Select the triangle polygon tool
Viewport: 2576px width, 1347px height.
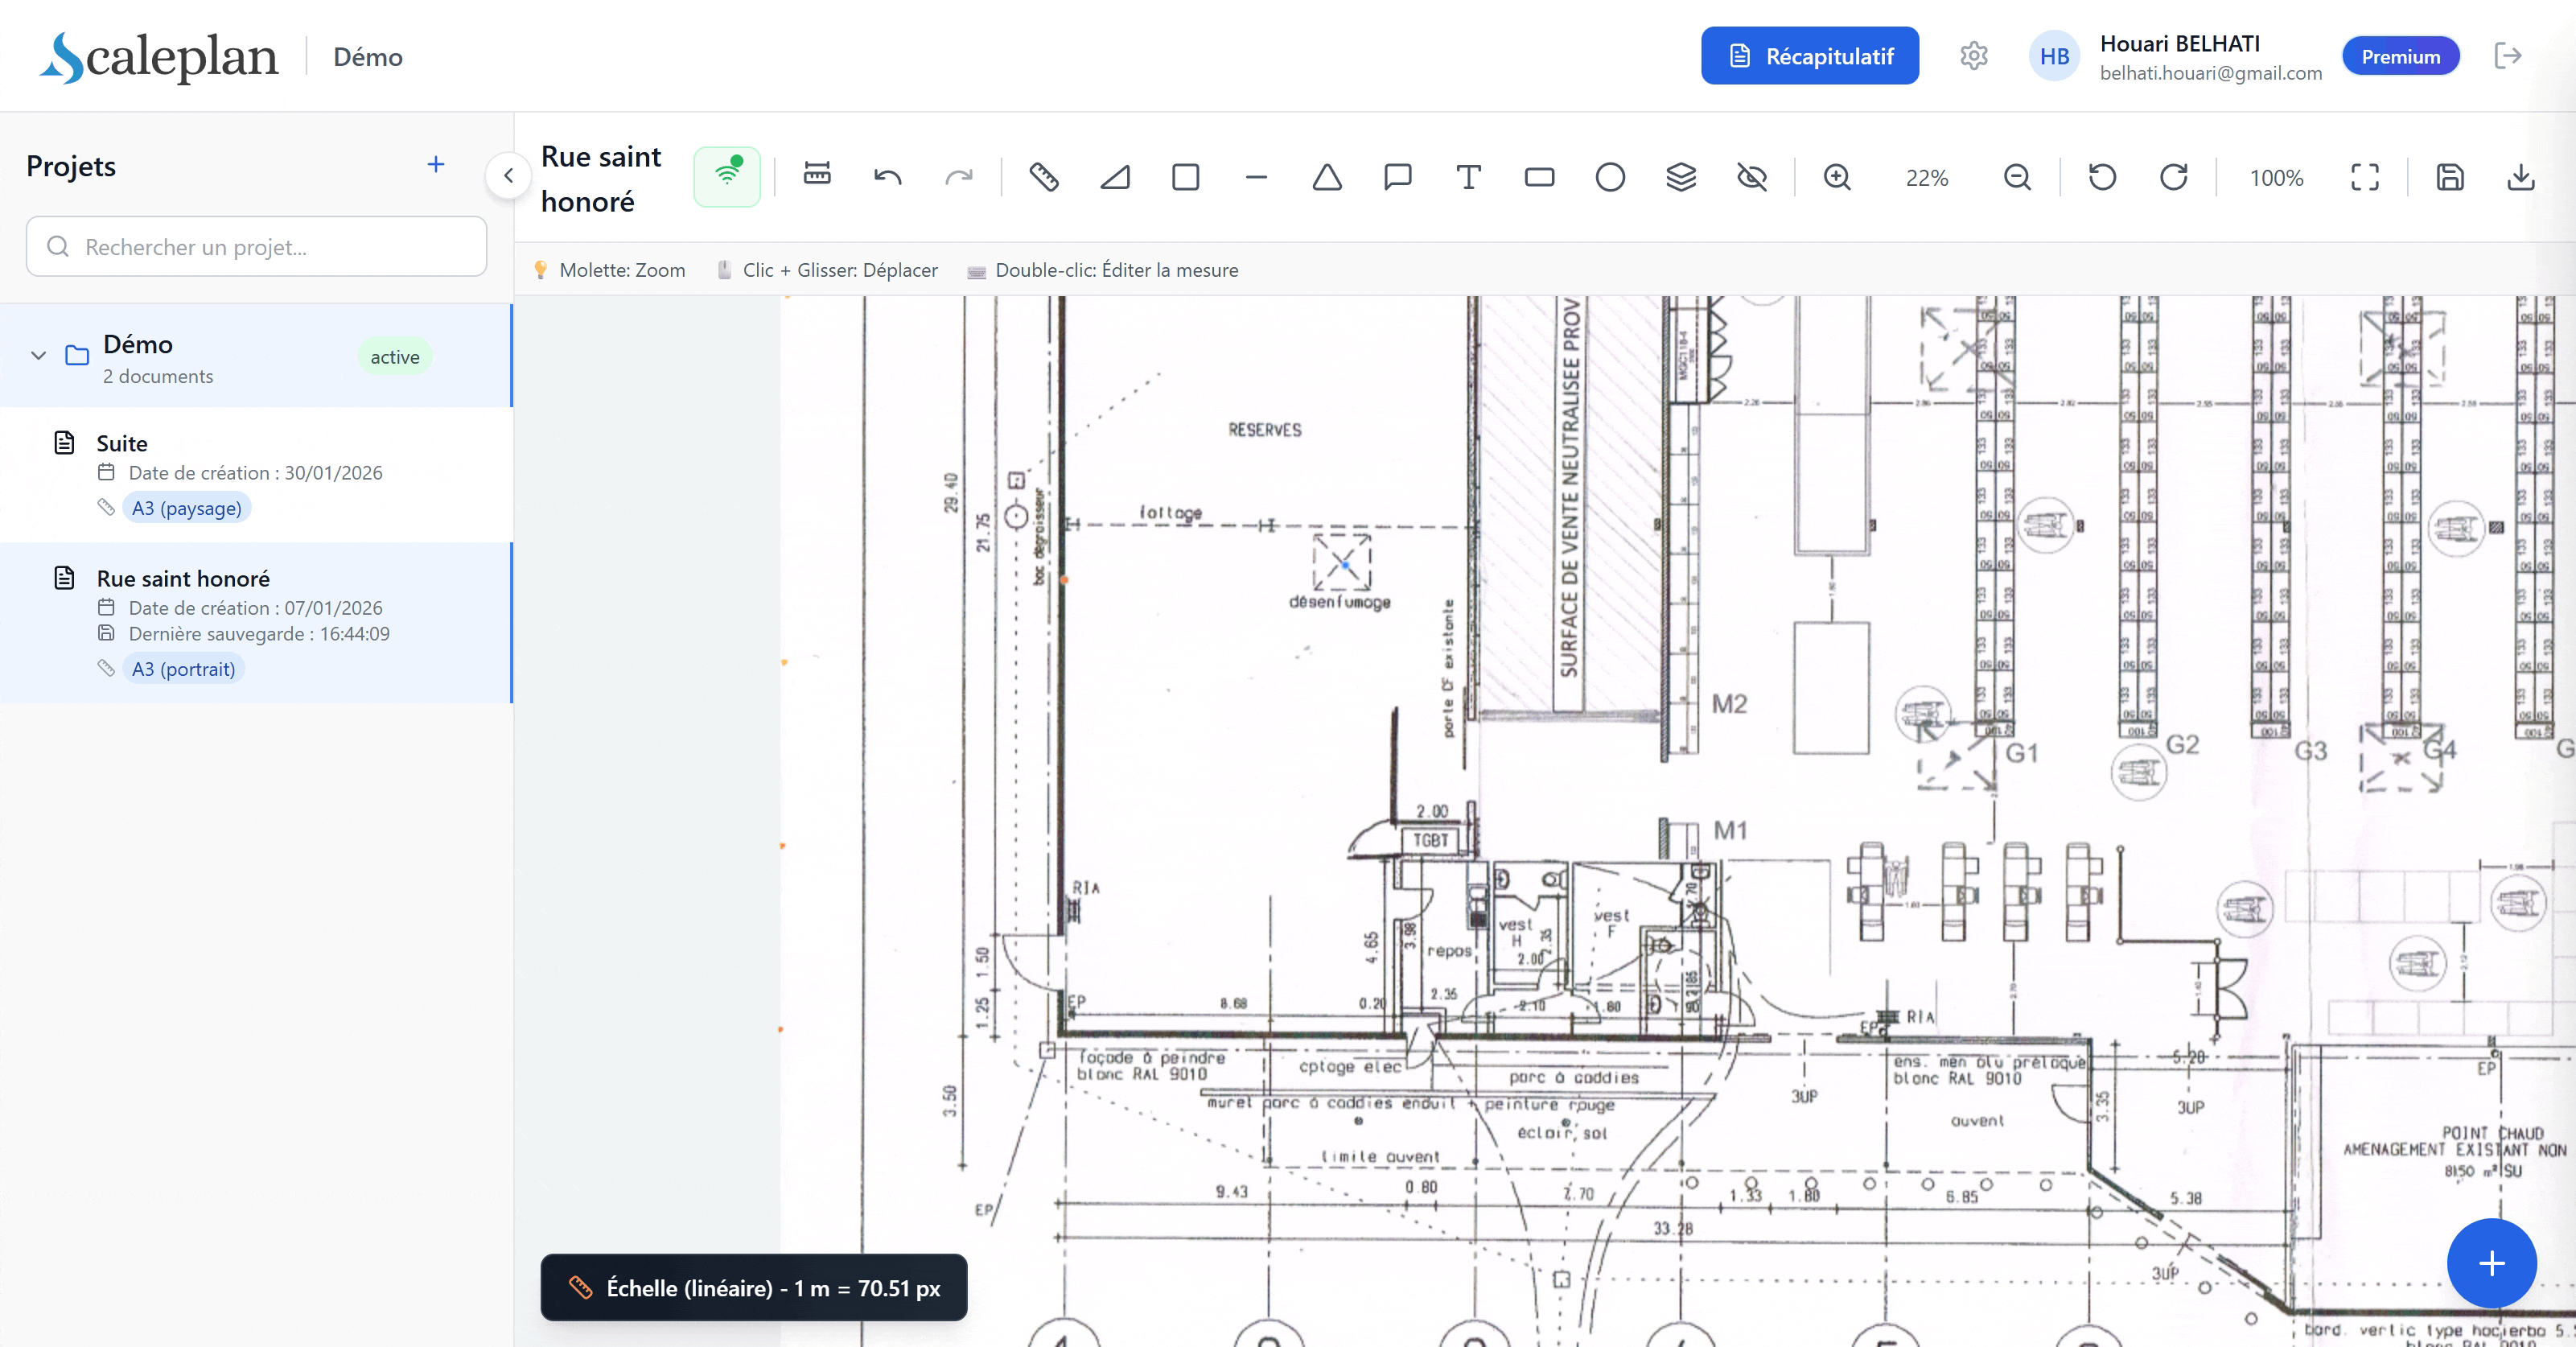click(x=1326, y=177)
